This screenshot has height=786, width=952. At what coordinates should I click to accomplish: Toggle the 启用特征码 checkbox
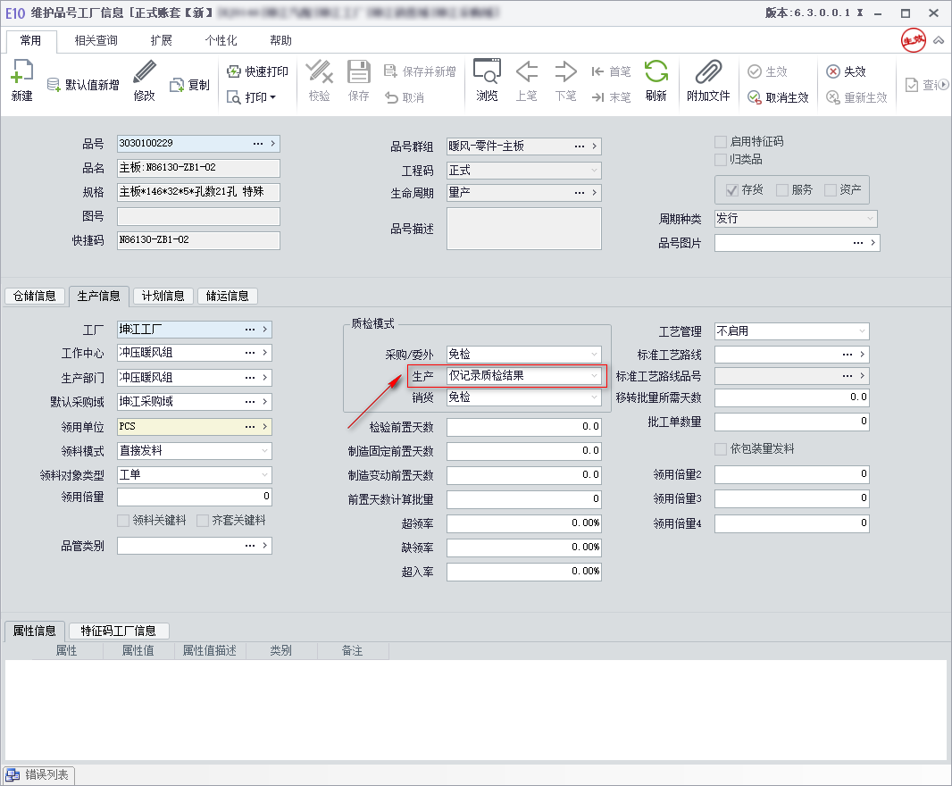[x=721, y=141]
